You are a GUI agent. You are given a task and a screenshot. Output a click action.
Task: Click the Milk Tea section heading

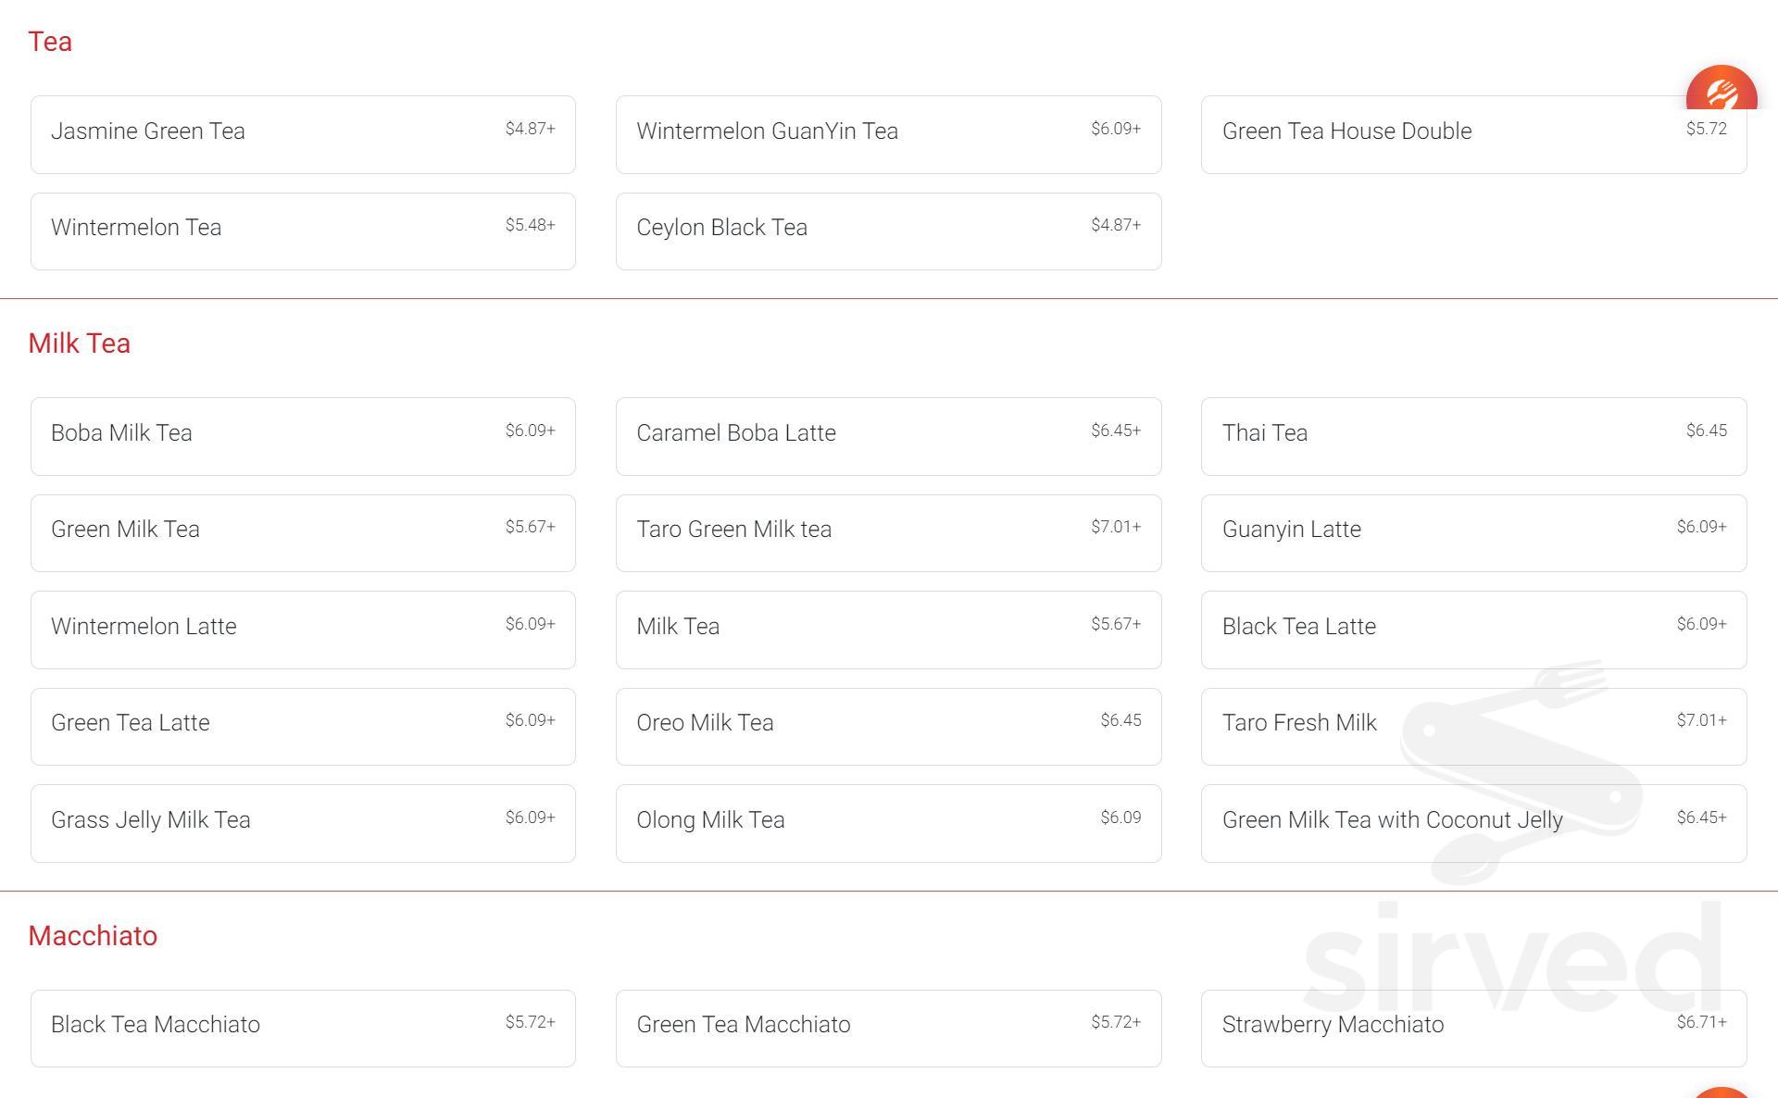80,343
